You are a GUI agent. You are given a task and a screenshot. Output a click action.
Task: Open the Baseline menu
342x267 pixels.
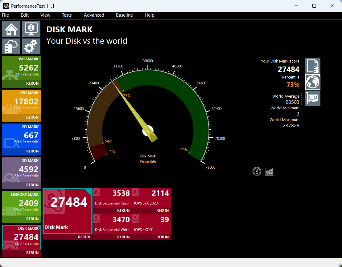[124, 15]
